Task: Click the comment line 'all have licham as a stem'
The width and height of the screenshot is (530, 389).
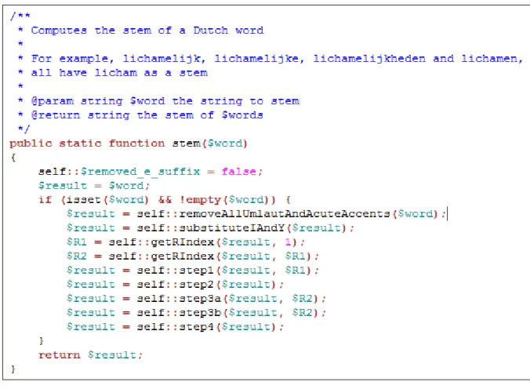Action: click(x=113, y=73)
